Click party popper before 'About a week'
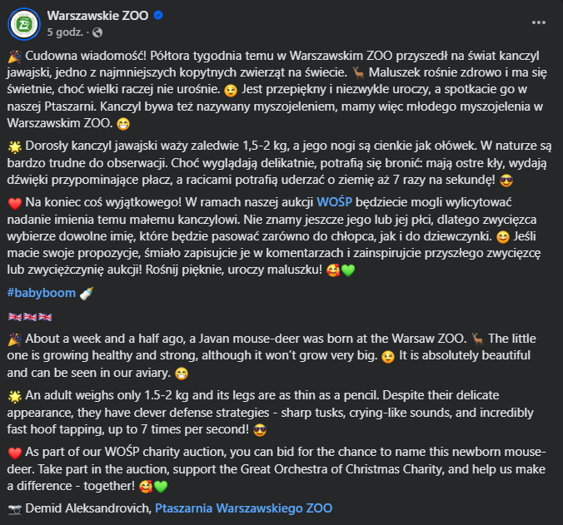 click(x=14, y=339)
